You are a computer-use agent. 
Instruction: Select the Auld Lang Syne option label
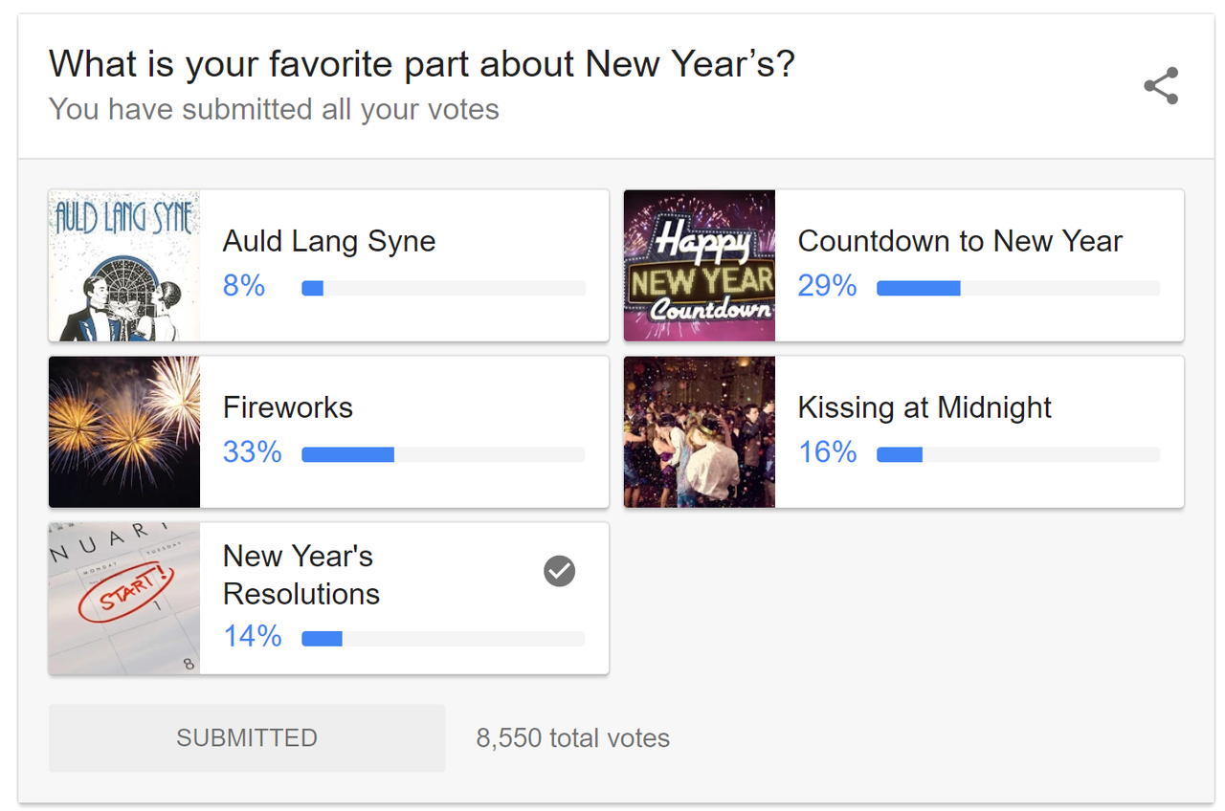329,241
